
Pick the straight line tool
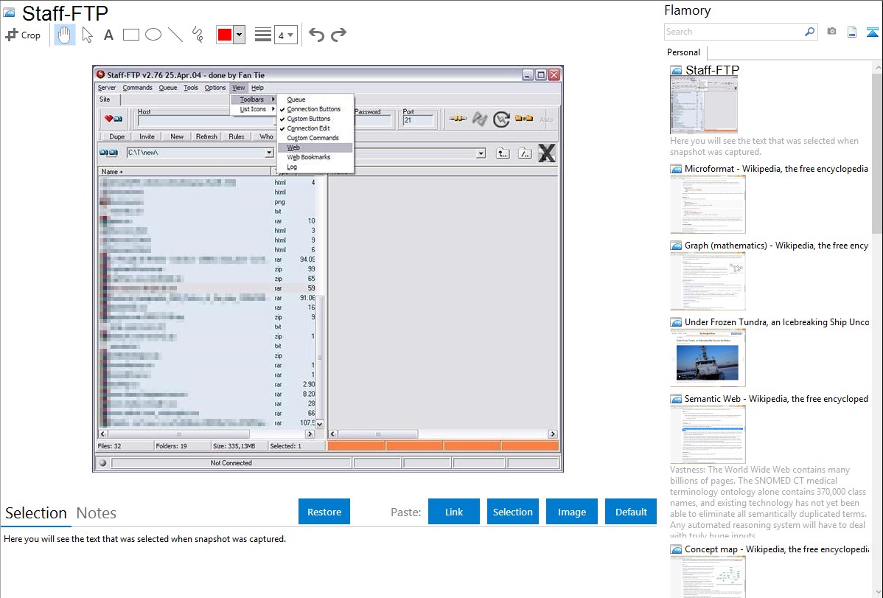pyautogui.click(x=175, y=35)
